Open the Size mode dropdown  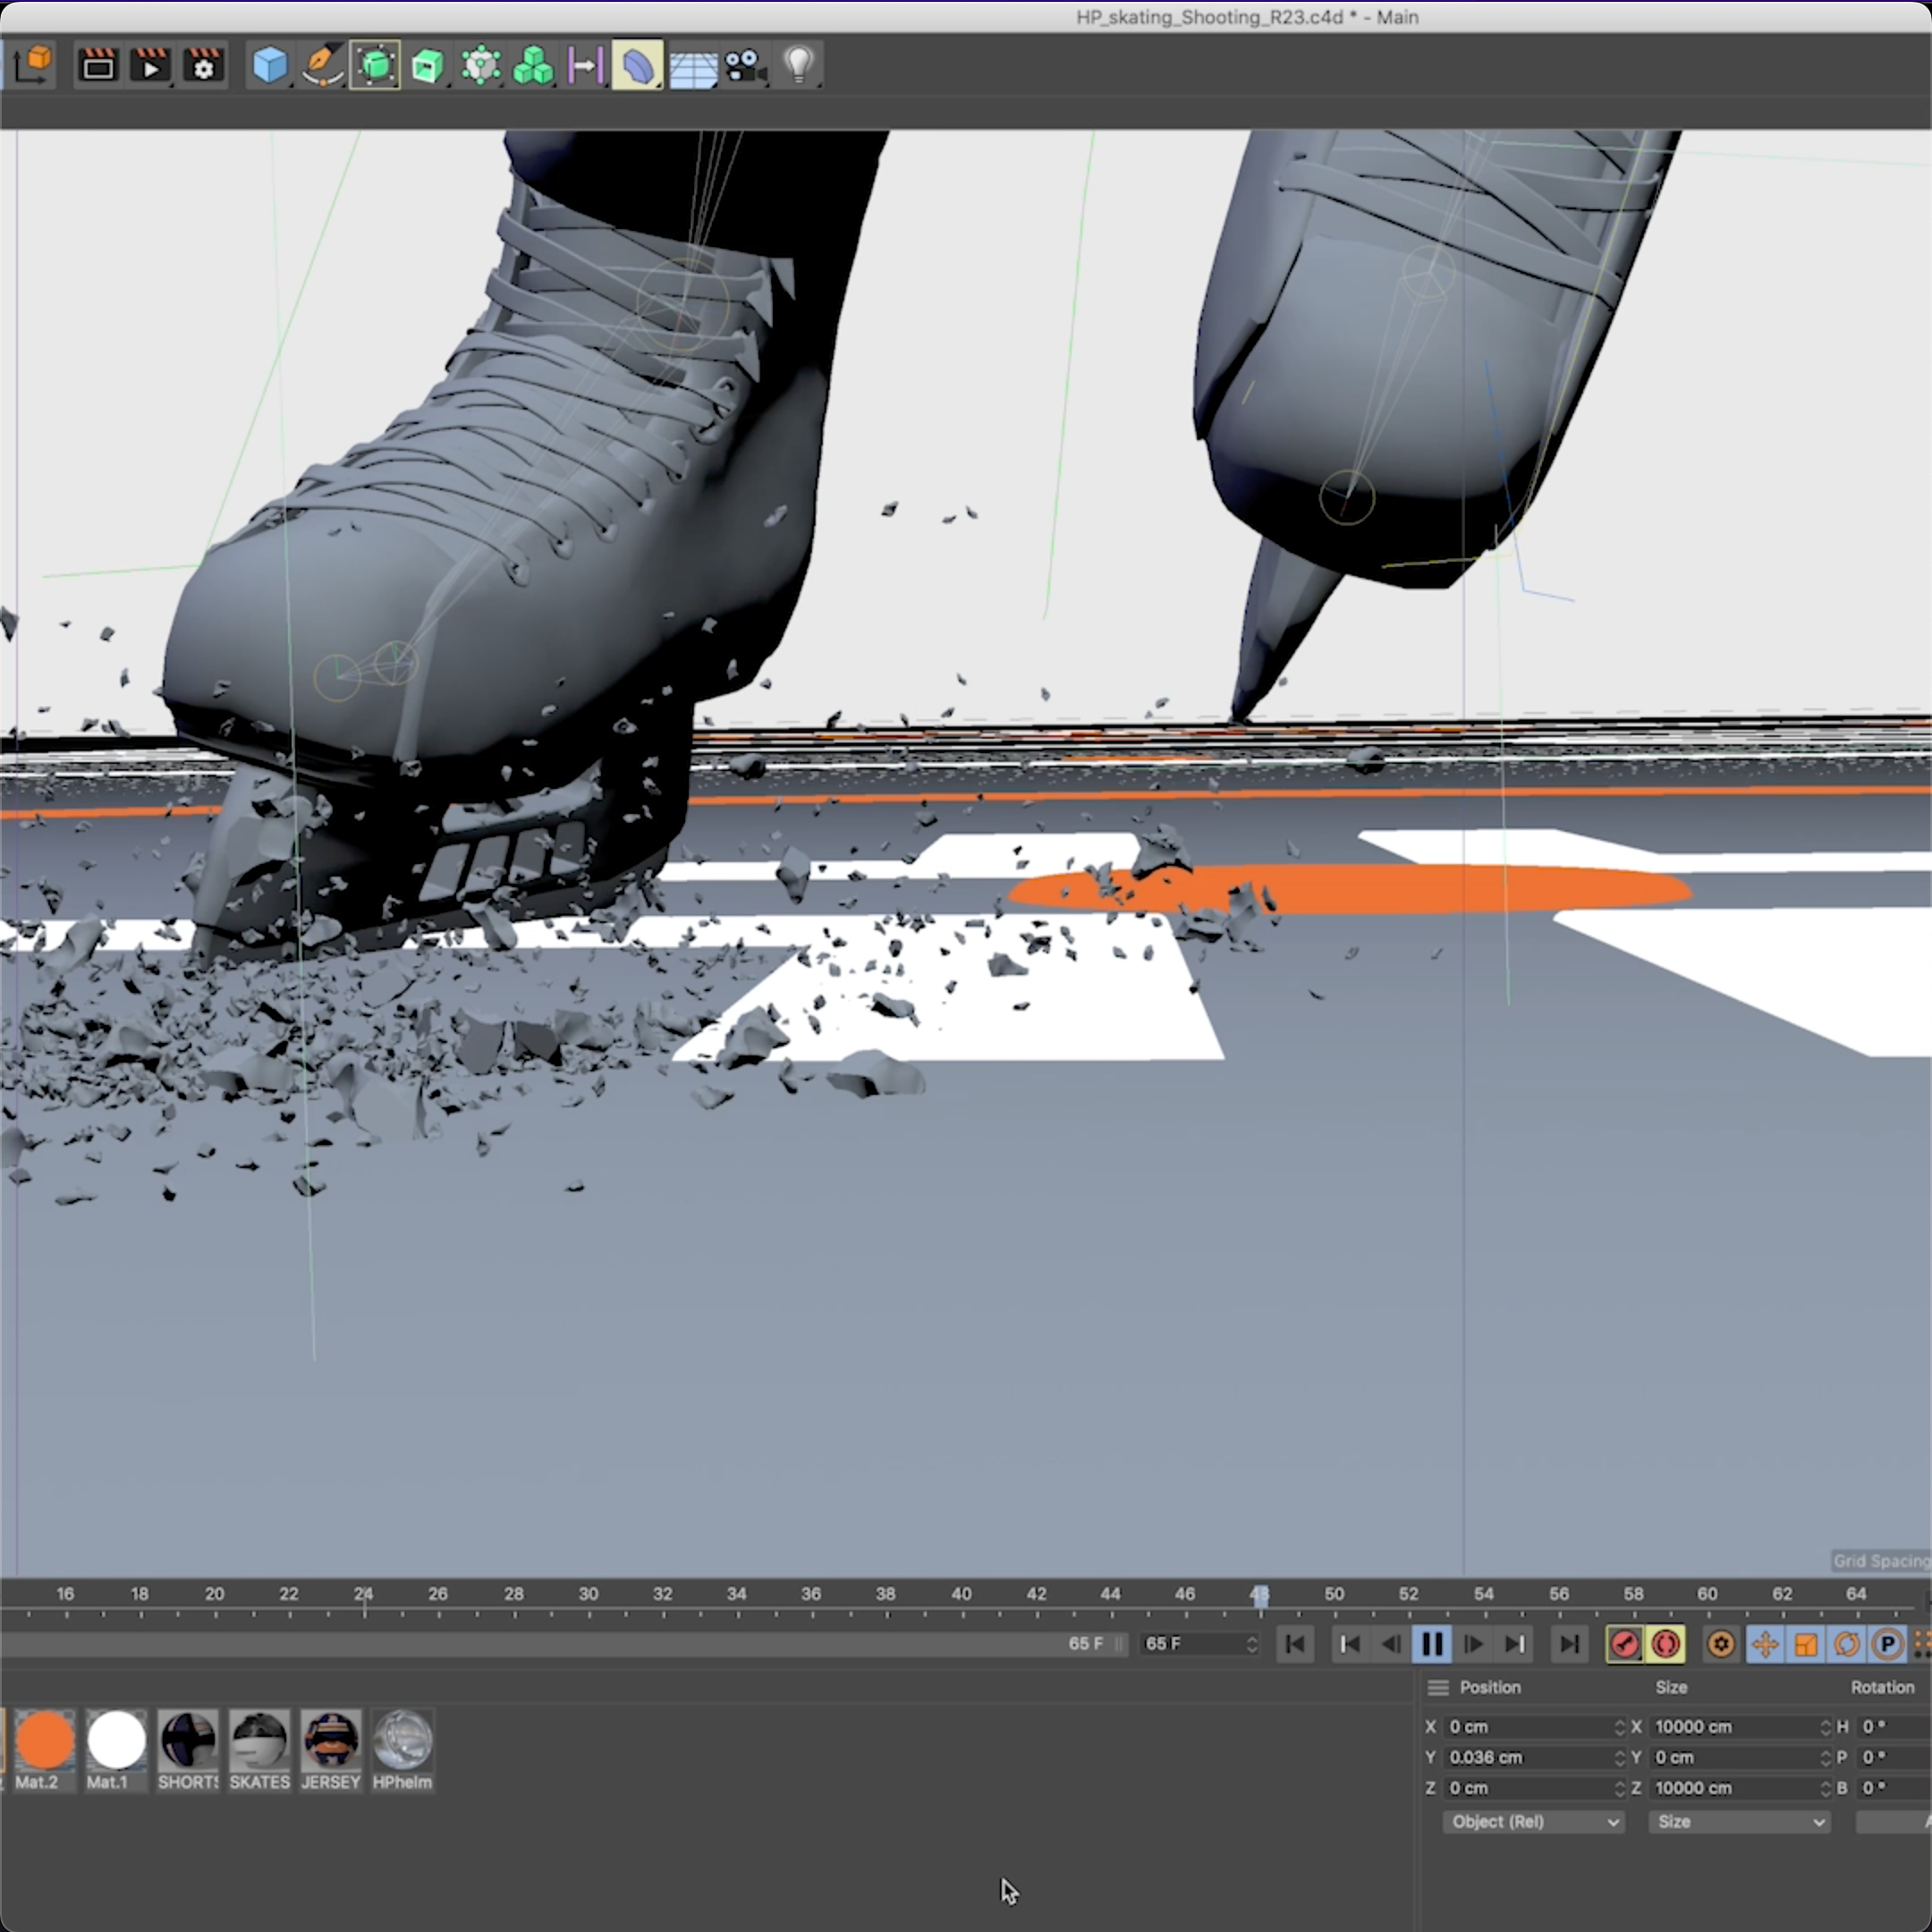1738,1822
